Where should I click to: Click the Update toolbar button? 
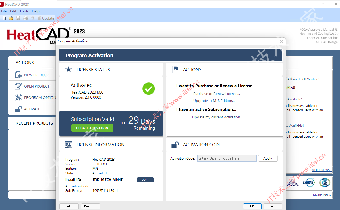(x=46, y=18)
